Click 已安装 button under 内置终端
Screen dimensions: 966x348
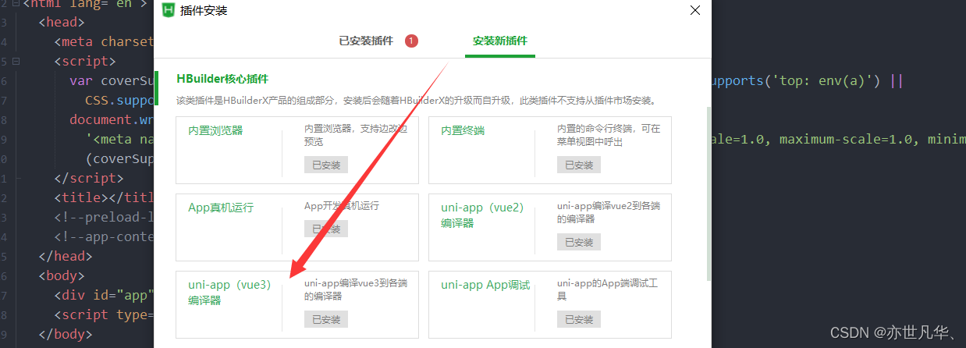tap(579, 165)
